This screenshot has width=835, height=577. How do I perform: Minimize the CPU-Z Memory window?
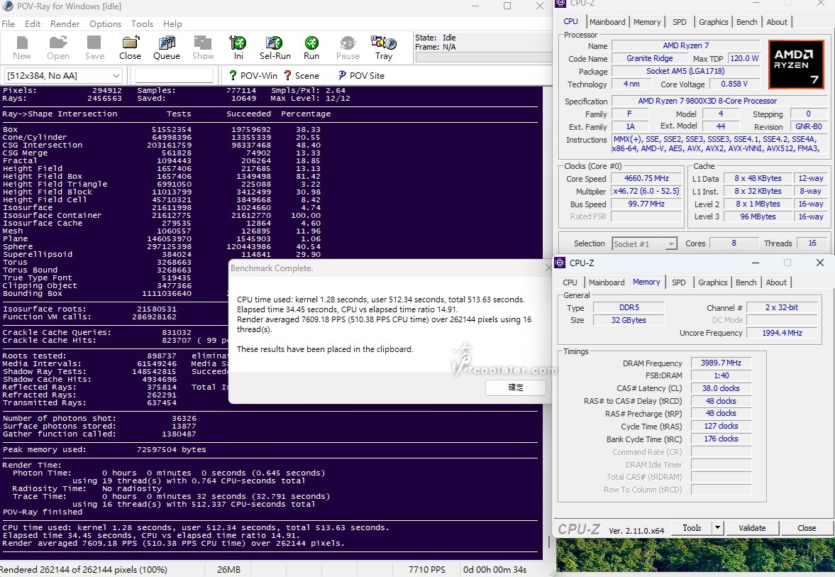click(755, 263)
